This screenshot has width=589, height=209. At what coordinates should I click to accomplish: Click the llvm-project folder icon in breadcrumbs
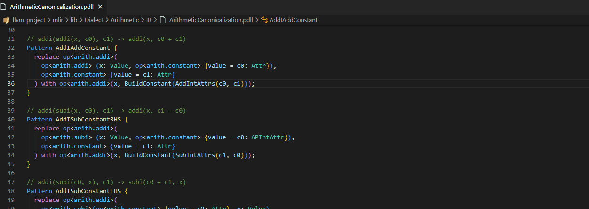7,20
